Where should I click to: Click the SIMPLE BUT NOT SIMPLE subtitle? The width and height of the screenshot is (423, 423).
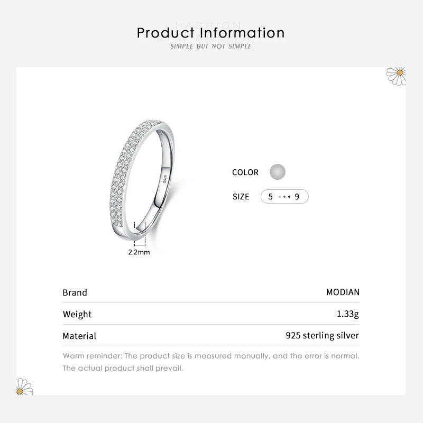coord(211,47)
